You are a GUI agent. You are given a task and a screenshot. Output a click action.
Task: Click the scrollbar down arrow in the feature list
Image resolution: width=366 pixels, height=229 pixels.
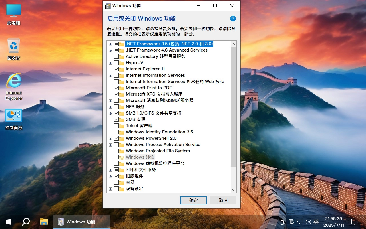point(233,189)
